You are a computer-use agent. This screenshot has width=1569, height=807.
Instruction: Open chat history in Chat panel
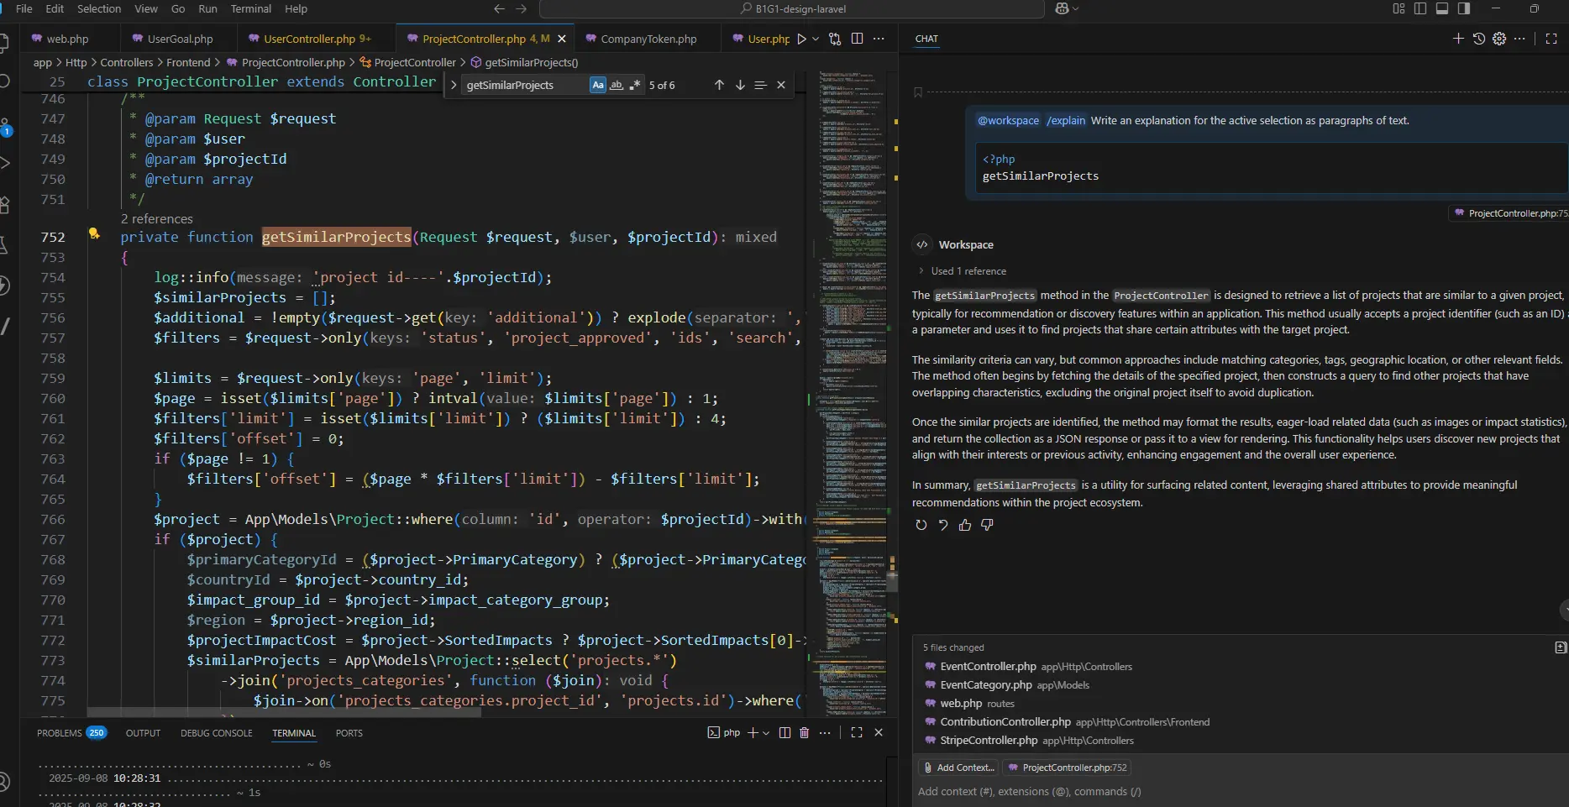pyautogui.click(x=1479, y=39)
